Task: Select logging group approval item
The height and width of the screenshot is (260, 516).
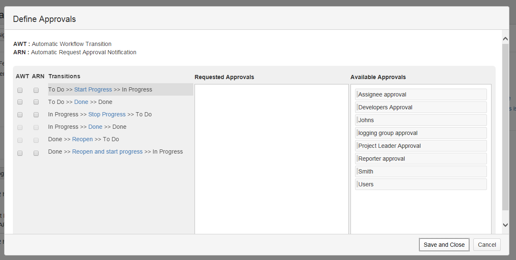Action: pyautogui.click(x=421, y=133)
